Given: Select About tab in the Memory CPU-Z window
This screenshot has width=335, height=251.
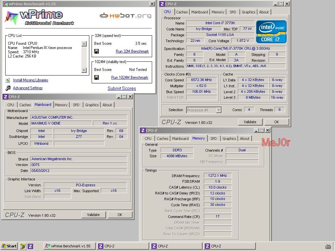Looking at the screenshot, I should coord(245,139).
